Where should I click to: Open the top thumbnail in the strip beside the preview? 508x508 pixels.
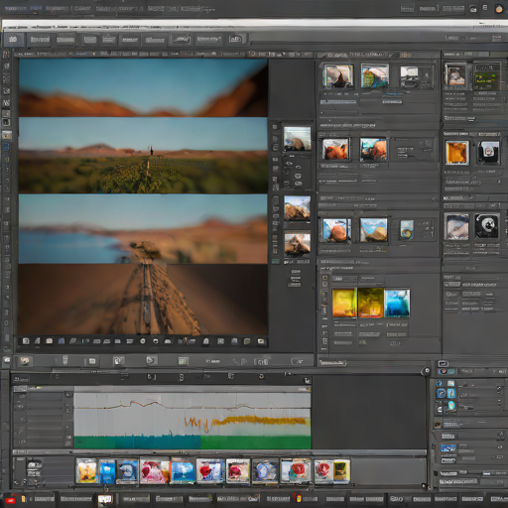pos(297,139)
